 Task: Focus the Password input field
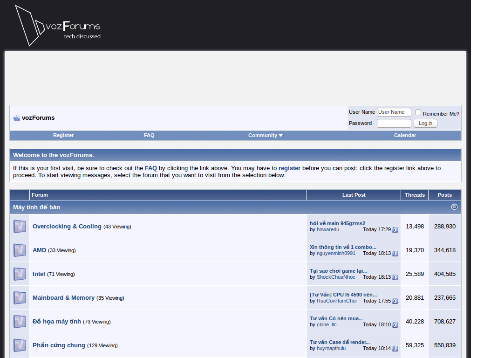(394, 123)
